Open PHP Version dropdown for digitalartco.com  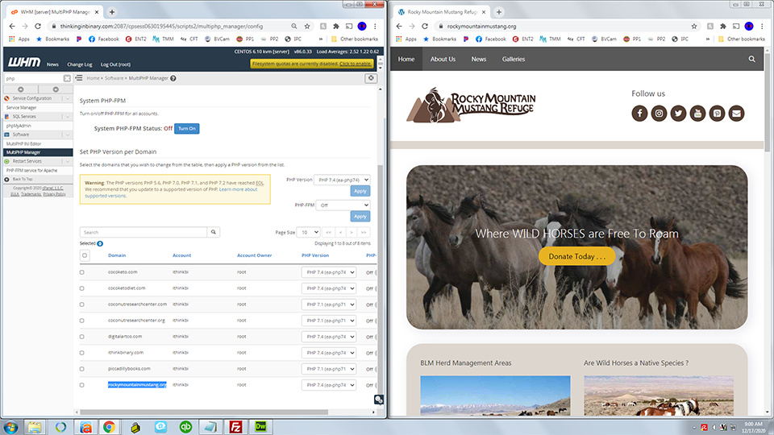pyautogui.click(x=328, y=337)
